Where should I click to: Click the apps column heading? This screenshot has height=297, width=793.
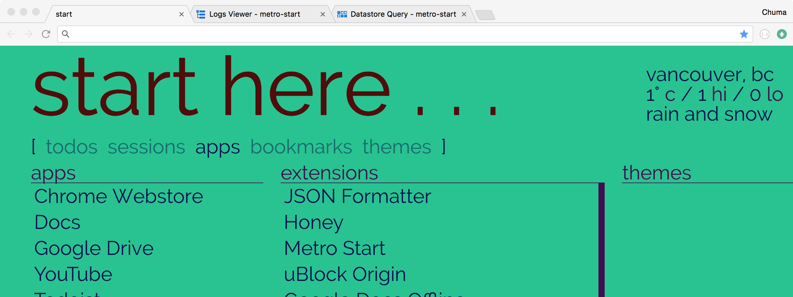pyautogui.click(x=53, y=174)
